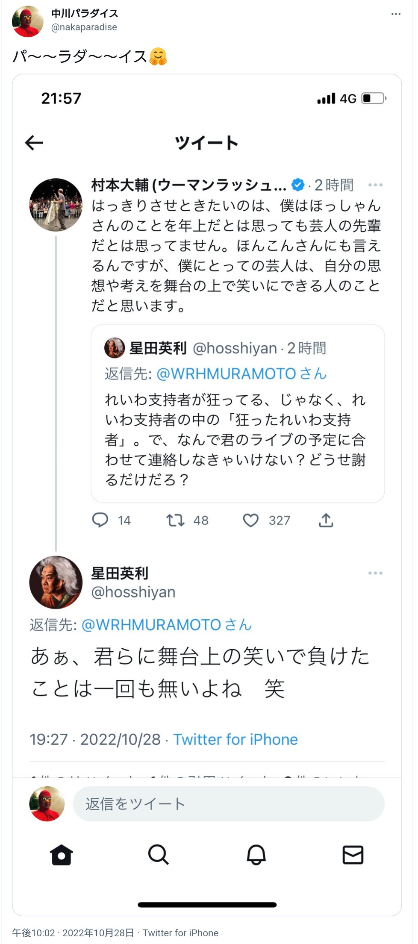Click the 中川パラダイス profile picture
This screenshot has height=944, width=418.
(28, 21)
